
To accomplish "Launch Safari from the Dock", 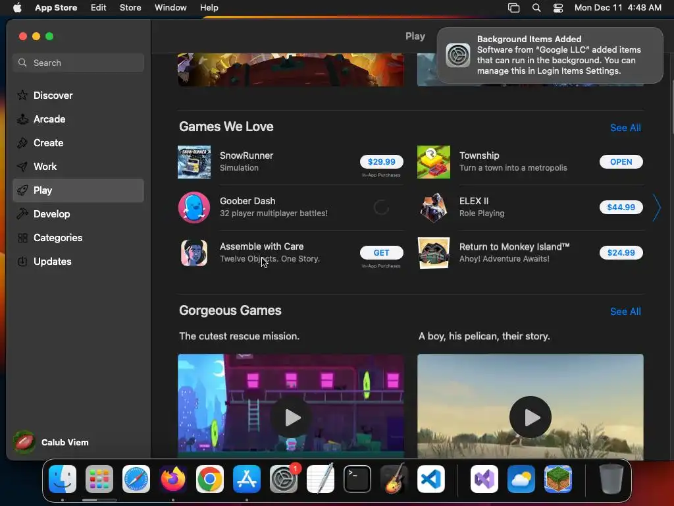I will (x=136, y=479).
